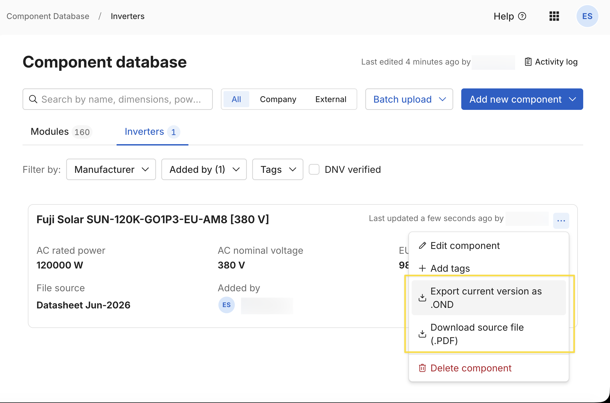Click the search magnifier icon
Screen dimensions: 610x403
pyautogui.click(x=33, y=99)
